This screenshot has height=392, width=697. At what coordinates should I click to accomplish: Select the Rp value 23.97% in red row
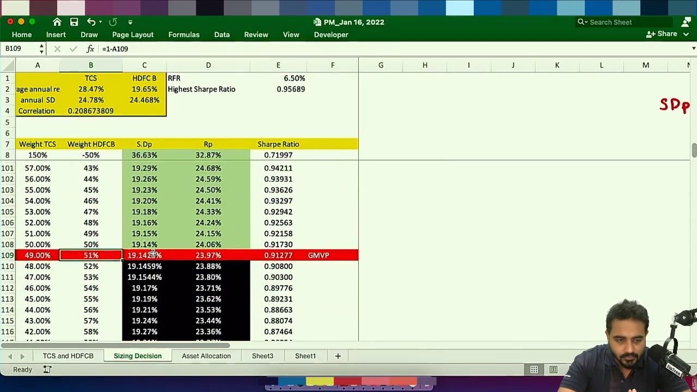pyautogui.click(x=208, y=255)
